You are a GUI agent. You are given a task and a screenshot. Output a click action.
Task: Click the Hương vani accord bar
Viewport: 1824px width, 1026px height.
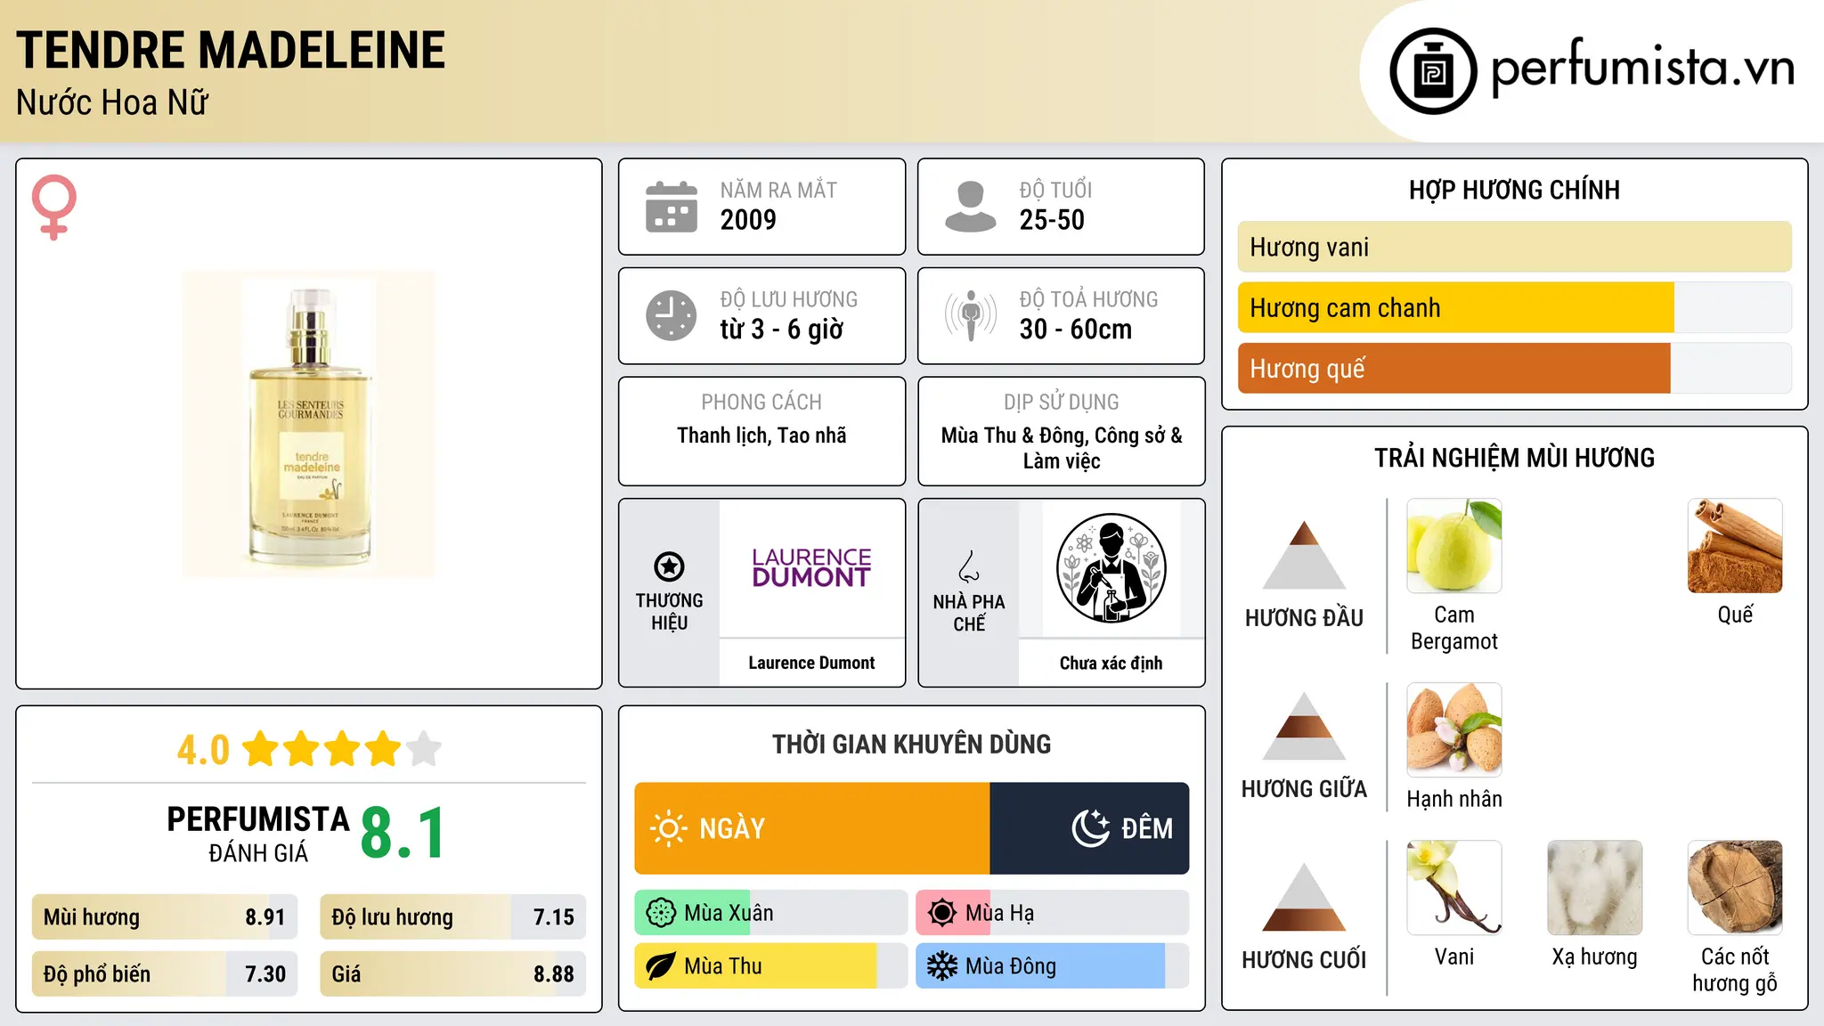[1515, 247]
